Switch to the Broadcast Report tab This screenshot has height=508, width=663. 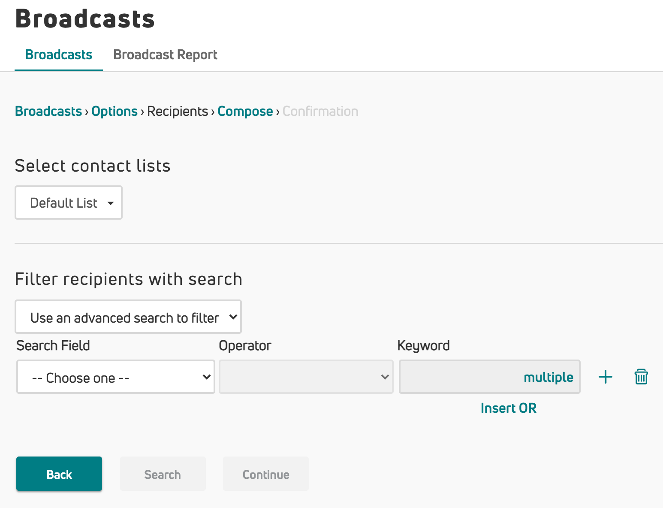(x=165, y=55)
